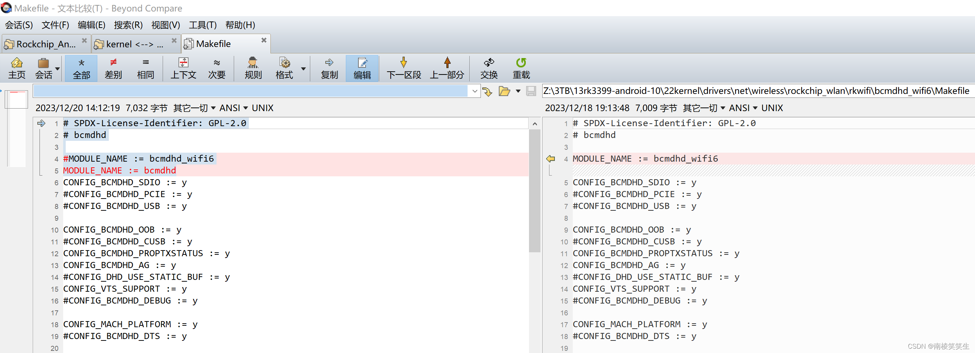Expand the left path history dropdown
Viewport: 975px width, 353px height.
coord(475,91)
